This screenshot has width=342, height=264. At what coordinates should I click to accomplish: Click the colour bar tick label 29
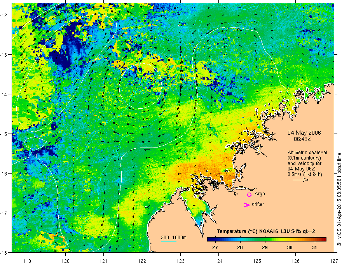[x=265, y=247]
